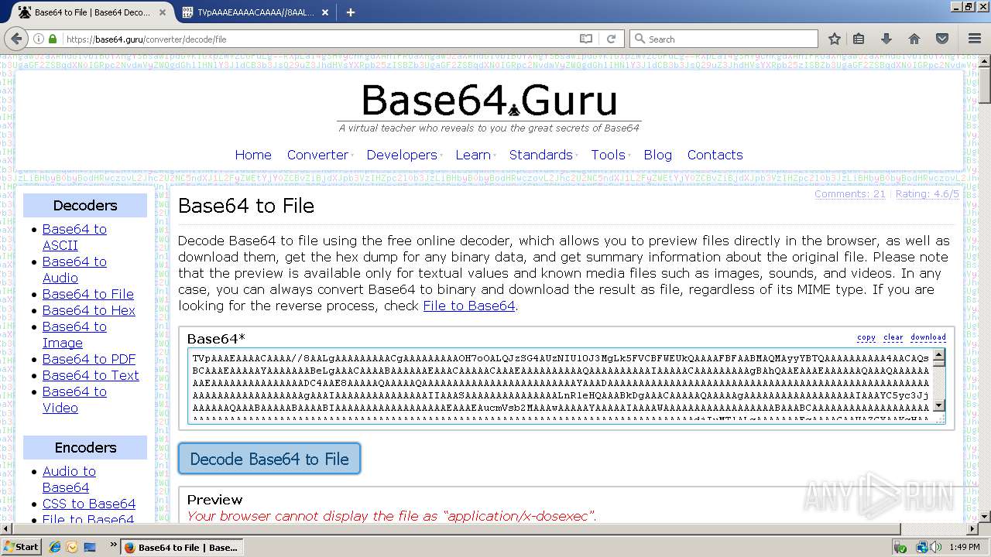The image size is (991, 557).
Task: Open Base64 to Text decoder link
Action: [x=91, y=375]
